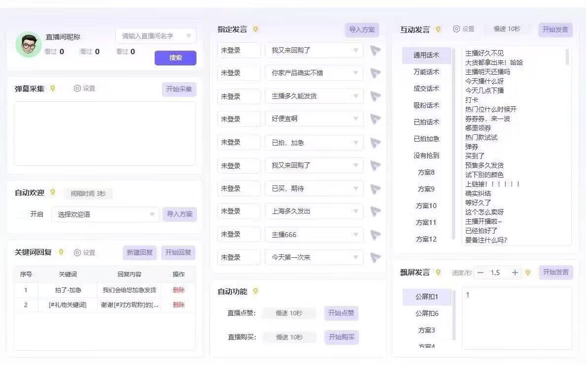
Task: Click the 弹幕采集 empty text area
Action: tap(105, 133)
